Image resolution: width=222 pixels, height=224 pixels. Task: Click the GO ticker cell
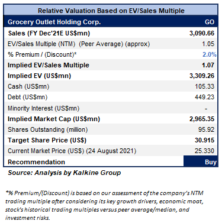pos(210,22)
